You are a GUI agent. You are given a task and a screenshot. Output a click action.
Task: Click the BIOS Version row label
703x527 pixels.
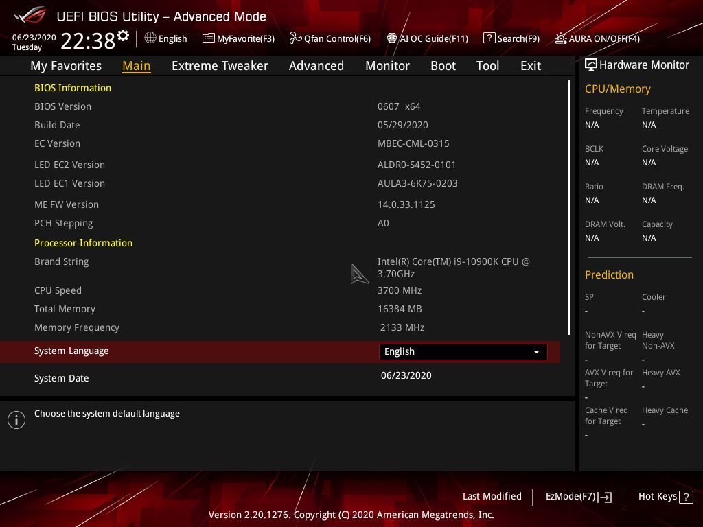[62, 106]
